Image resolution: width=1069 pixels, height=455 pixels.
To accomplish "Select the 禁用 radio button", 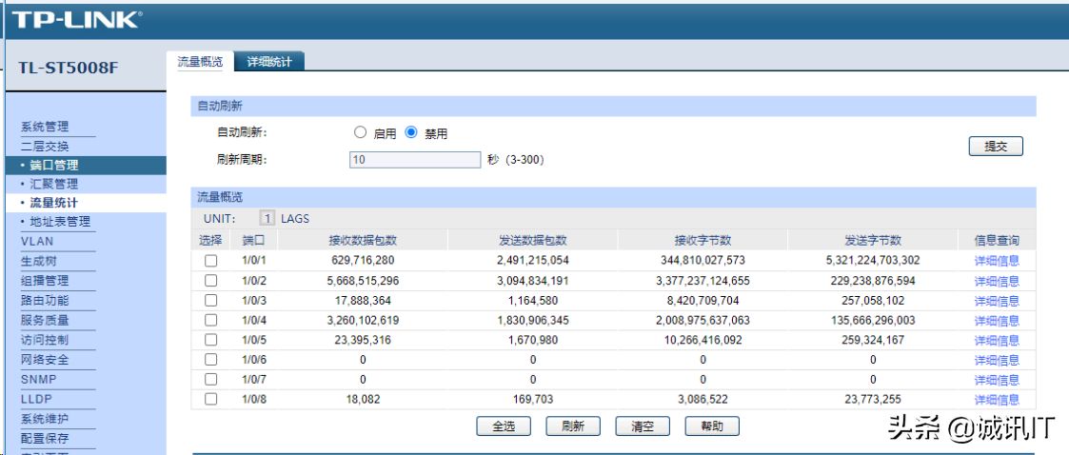I will tap(411, 133).
